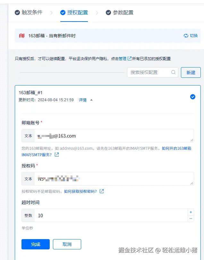
Task: Click the 文本 type label of 邮箱账号
Action: coord(28,136)
